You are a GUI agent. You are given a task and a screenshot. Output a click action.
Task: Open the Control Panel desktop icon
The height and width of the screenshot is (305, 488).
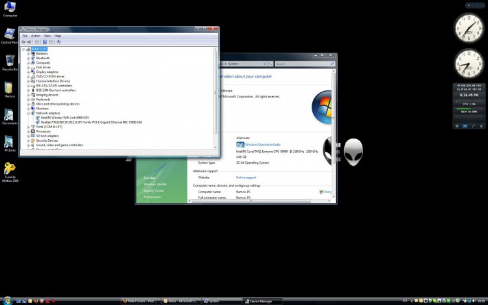click(x=9, y=36)
